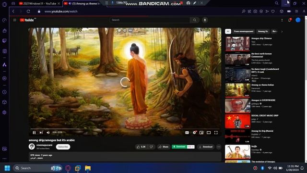Viewport: 307px width, 173px height.
Task: Open taskbar clock showing 11:31 PM
Action: coord(293,168)
